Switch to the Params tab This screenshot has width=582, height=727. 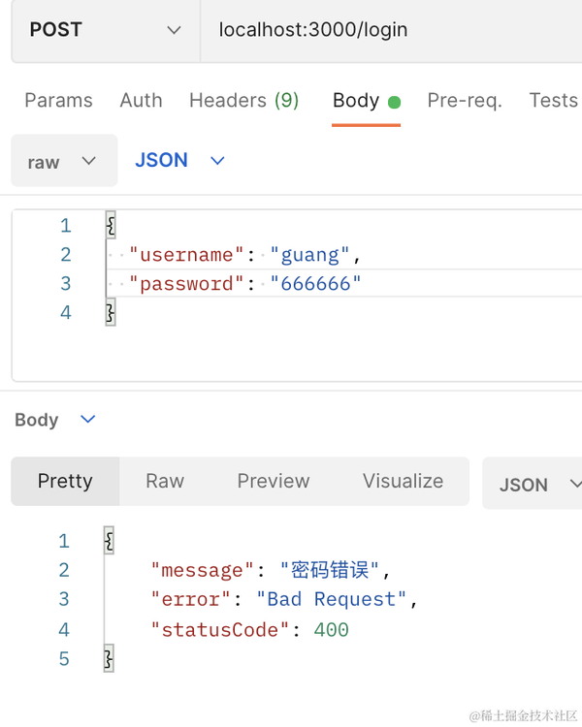58,100
